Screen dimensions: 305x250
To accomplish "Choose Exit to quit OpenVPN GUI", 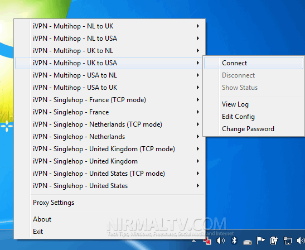I will 110,232.
